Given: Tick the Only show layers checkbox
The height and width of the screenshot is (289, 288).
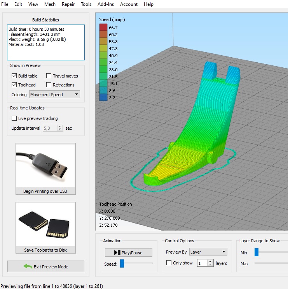Looking at the screenshot, I should [169, 263].
